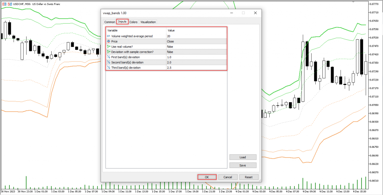
Task: Switch to the Common tab
Action: click(110, 22)
